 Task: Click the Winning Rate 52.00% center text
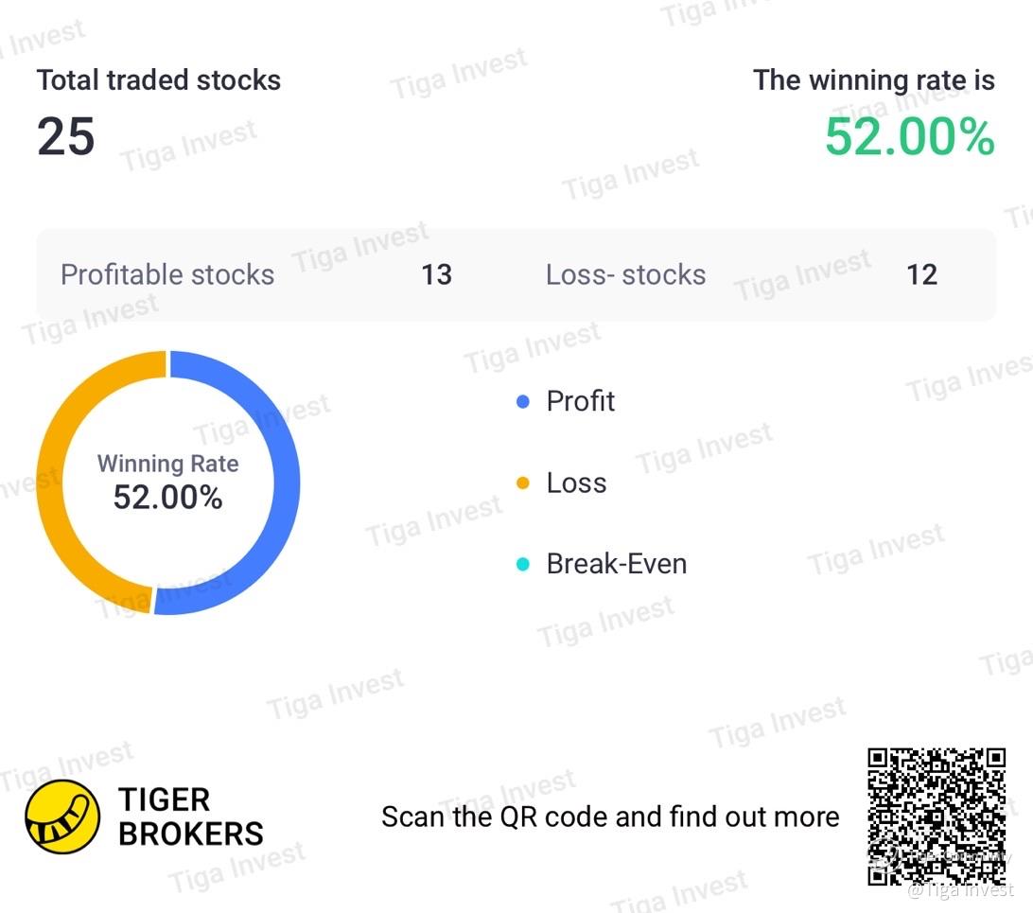pyautogui.click(x=168, y=483)
